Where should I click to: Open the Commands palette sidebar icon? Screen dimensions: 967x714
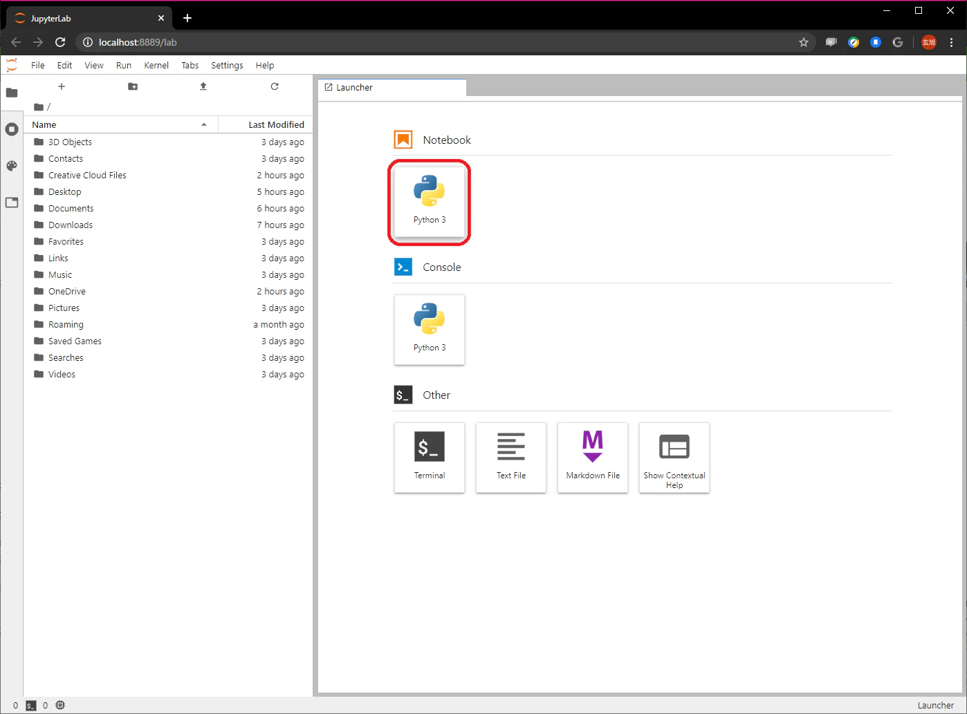pyautogui.click(x=12, y=166)
